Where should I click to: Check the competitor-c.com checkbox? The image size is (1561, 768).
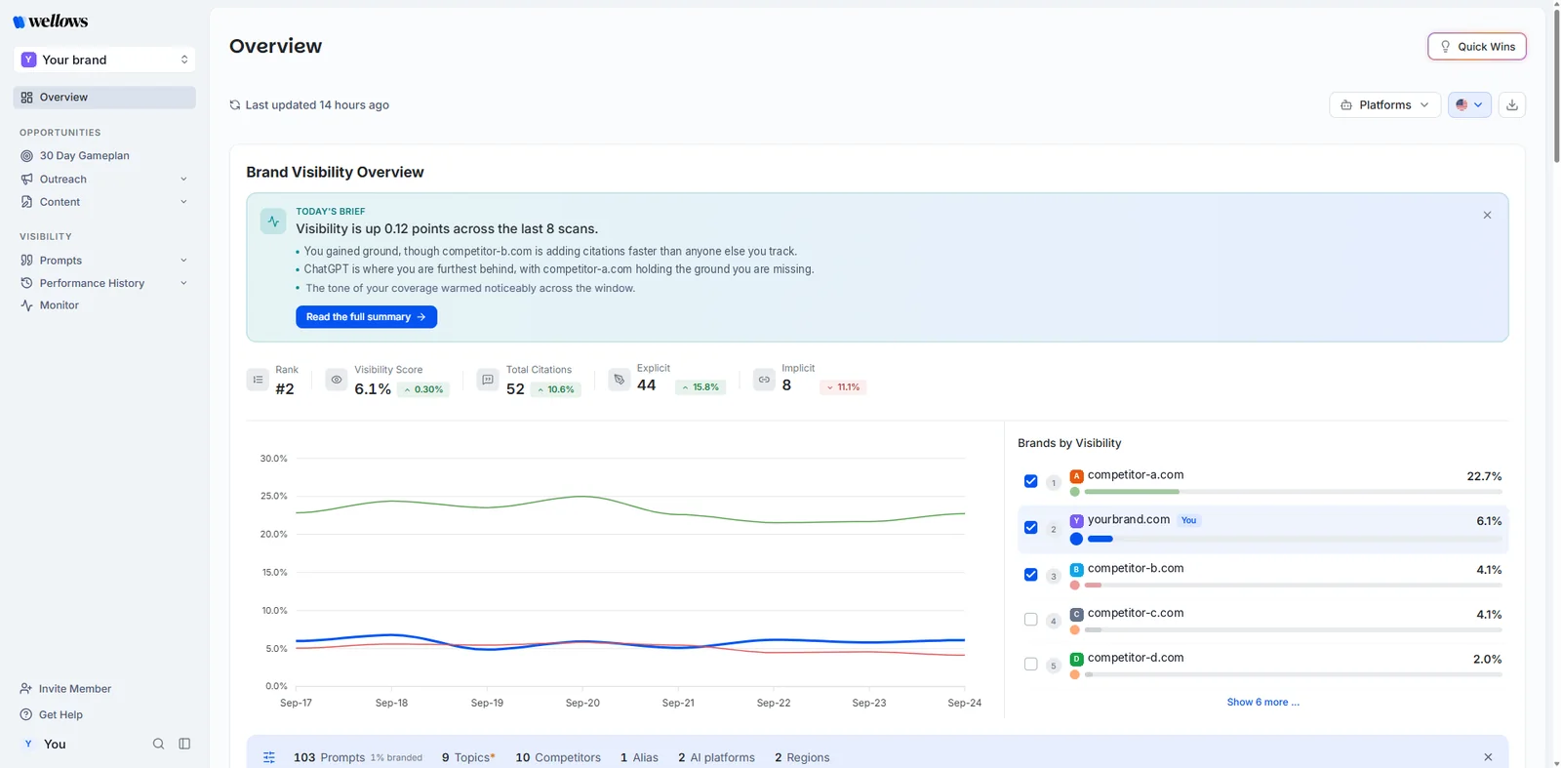click(1030, 620)
